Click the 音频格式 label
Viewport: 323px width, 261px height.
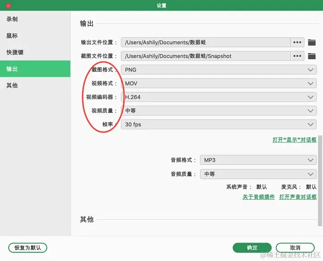click(183, 160)
